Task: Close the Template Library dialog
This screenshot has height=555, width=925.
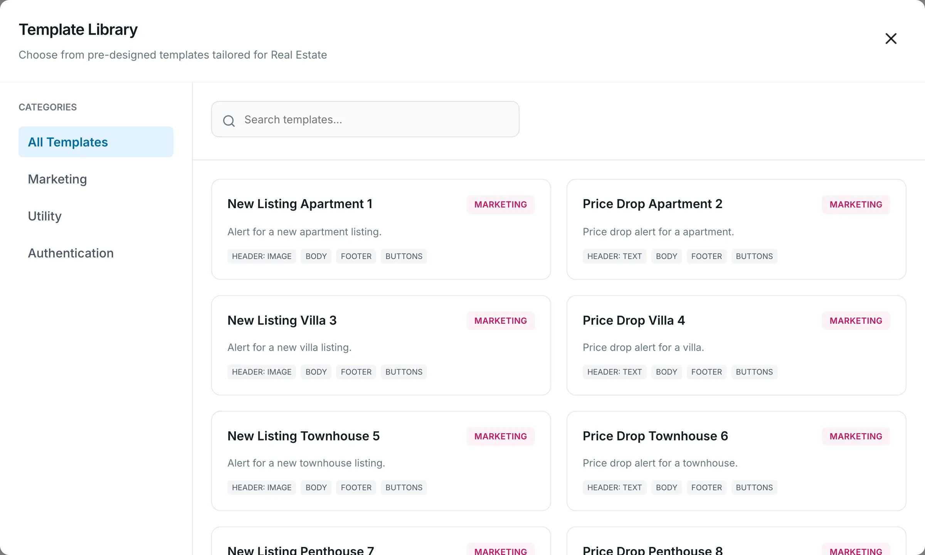Action: pos(891,39)
